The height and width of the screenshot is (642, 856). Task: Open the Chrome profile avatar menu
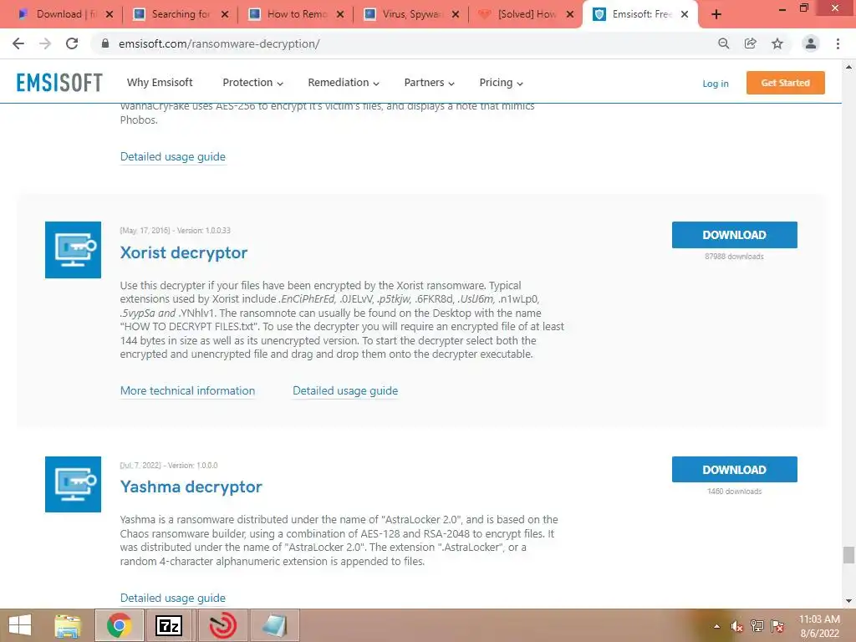coord(811,43)
